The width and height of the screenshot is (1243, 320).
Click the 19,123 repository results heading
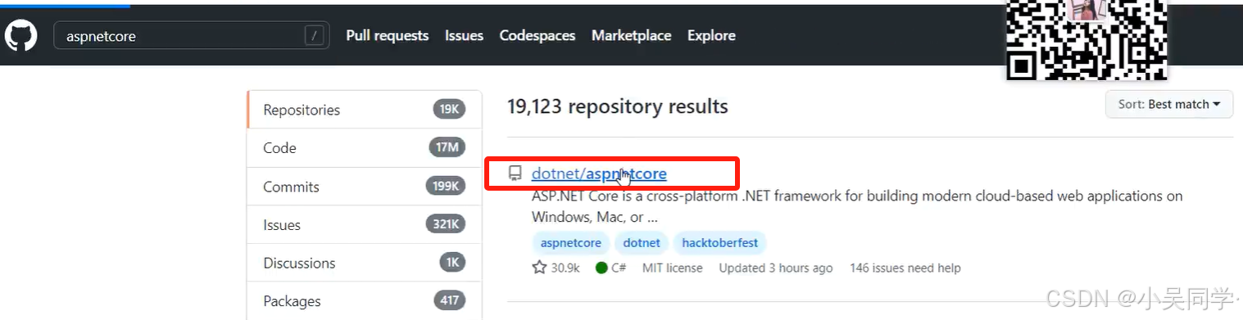tap(618, 106)
